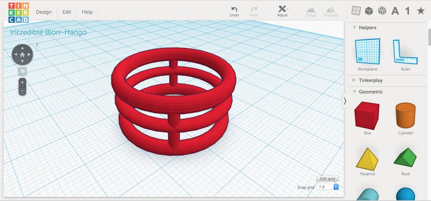Orbit view up arrow
The width and height of the screenshot is (431, 201).
[x=22, y=48]
